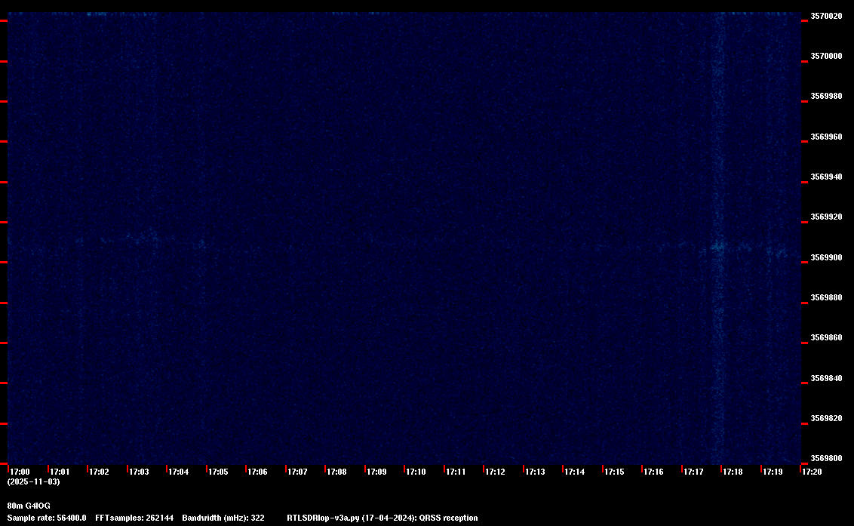Click the 17:16 time axis label
The height and width of the screenshot is (526, 854).
click(x=653, y=472)
